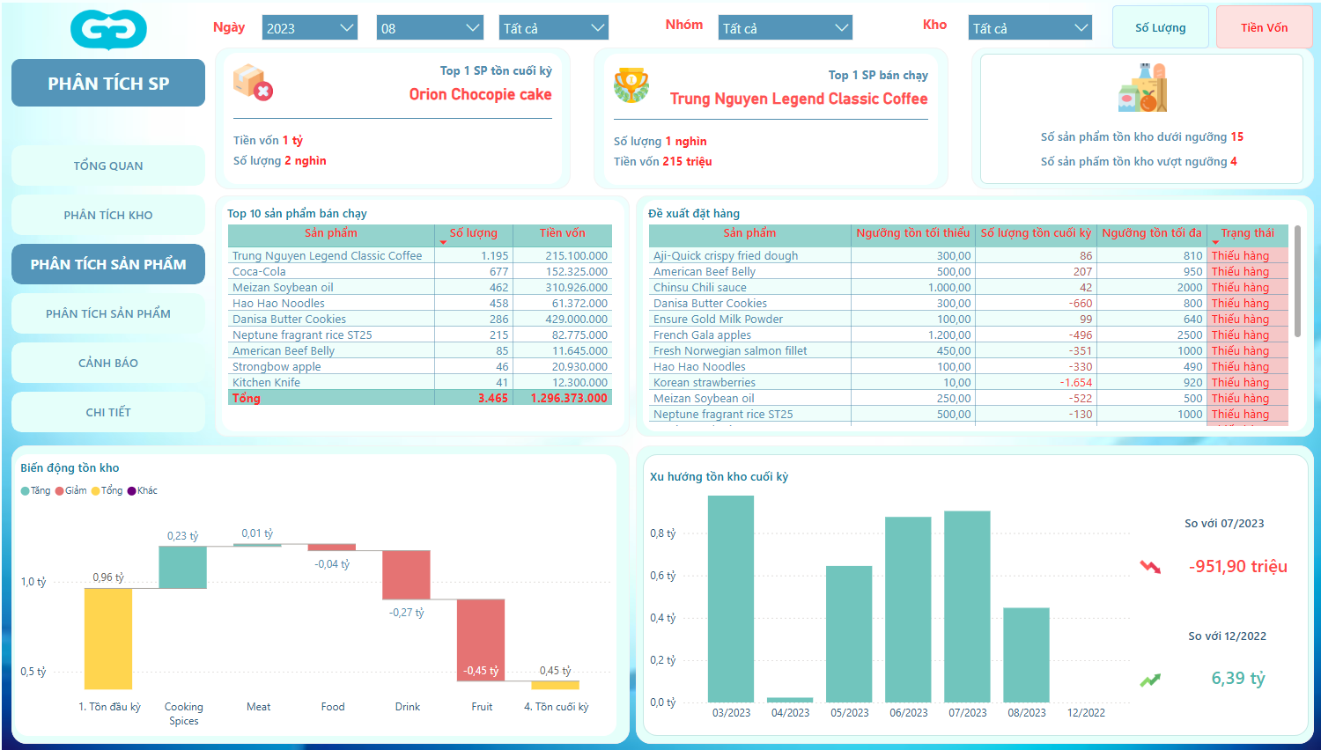
Task: Click the green upward trend arrow icon
Action: [x=1150, y=680]
